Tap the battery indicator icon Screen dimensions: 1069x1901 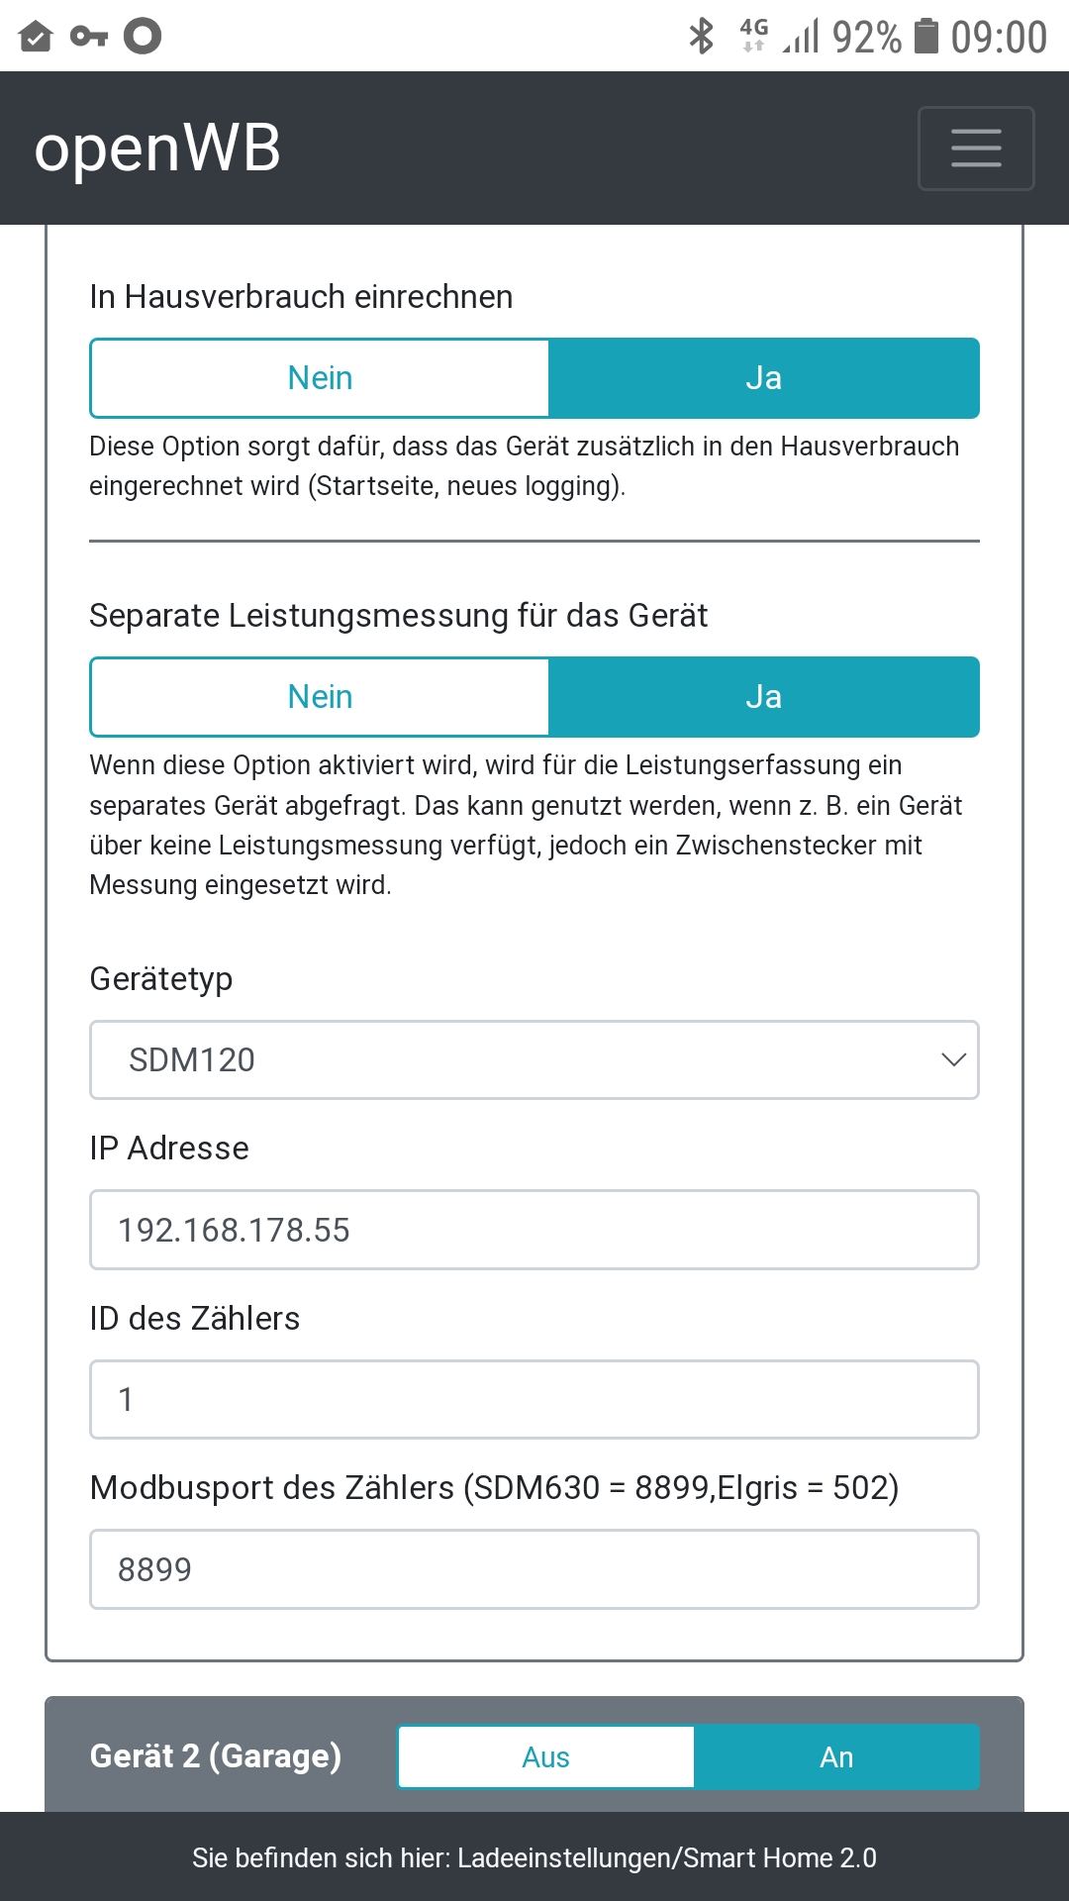coord(925,37)
